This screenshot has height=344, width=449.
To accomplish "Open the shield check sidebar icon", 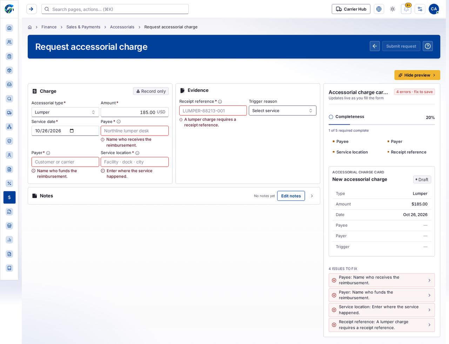I will 9,141.
